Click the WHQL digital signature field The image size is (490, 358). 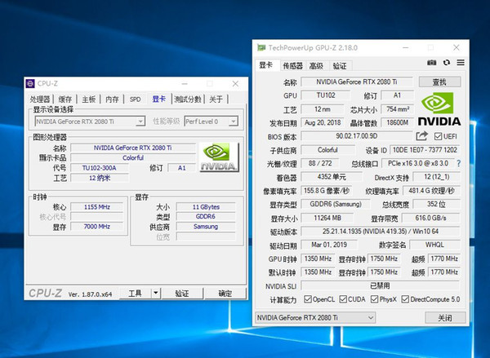tap(434, 245)
